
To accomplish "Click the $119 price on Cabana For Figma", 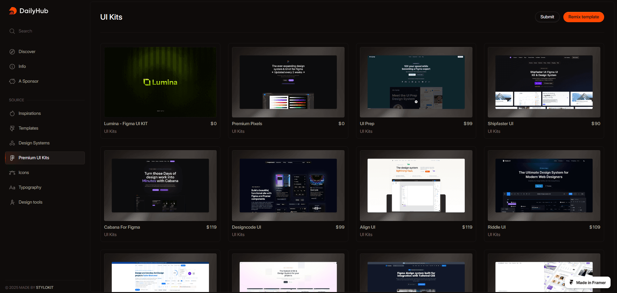I will click(x=211, y=227).
